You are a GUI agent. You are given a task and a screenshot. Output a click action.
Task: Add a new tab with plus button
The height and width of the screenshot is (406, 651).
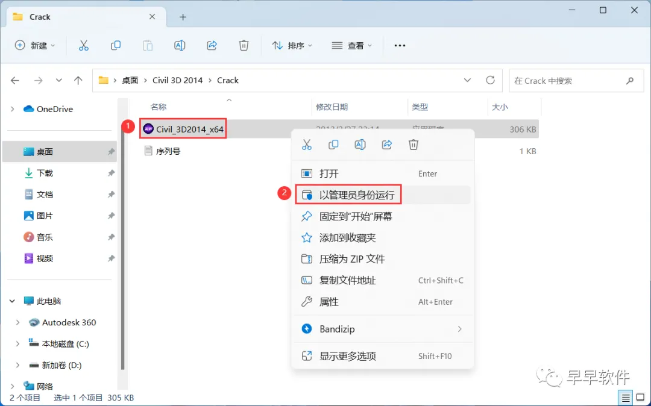(183, 17)
